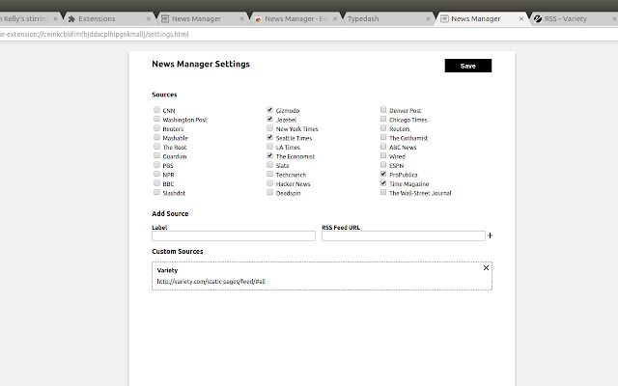Enable Hacker News checkbox
The height and width of the screenshot is (386, 618).
click(x=270, y=183)
